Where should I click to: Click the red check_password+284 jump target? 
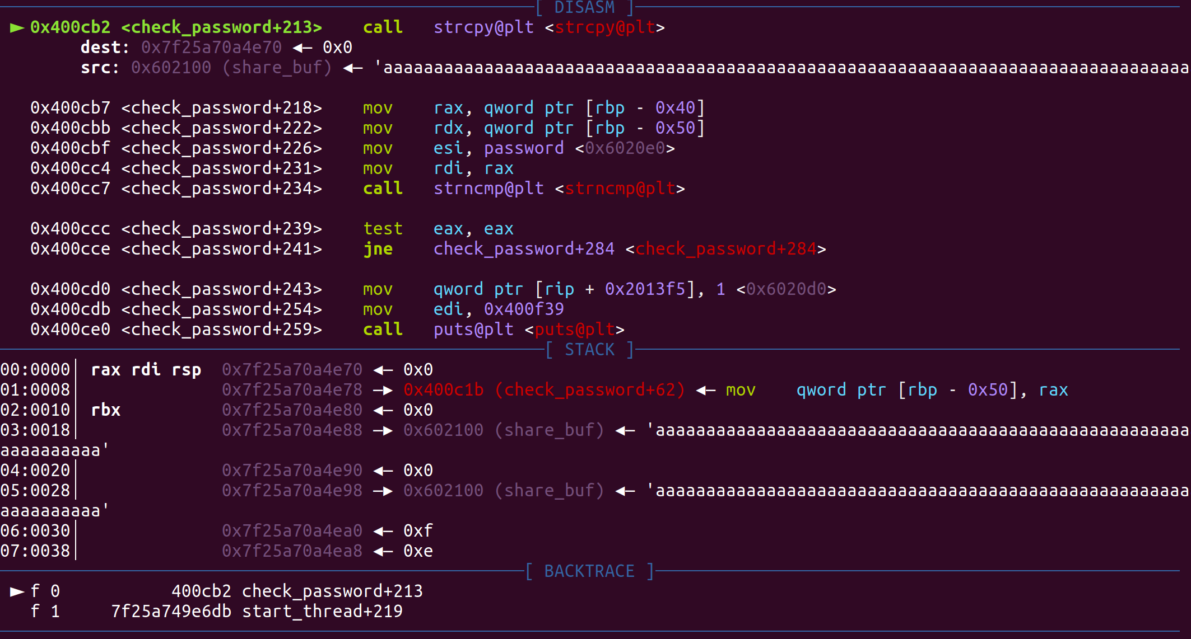[x=725, y=249]
